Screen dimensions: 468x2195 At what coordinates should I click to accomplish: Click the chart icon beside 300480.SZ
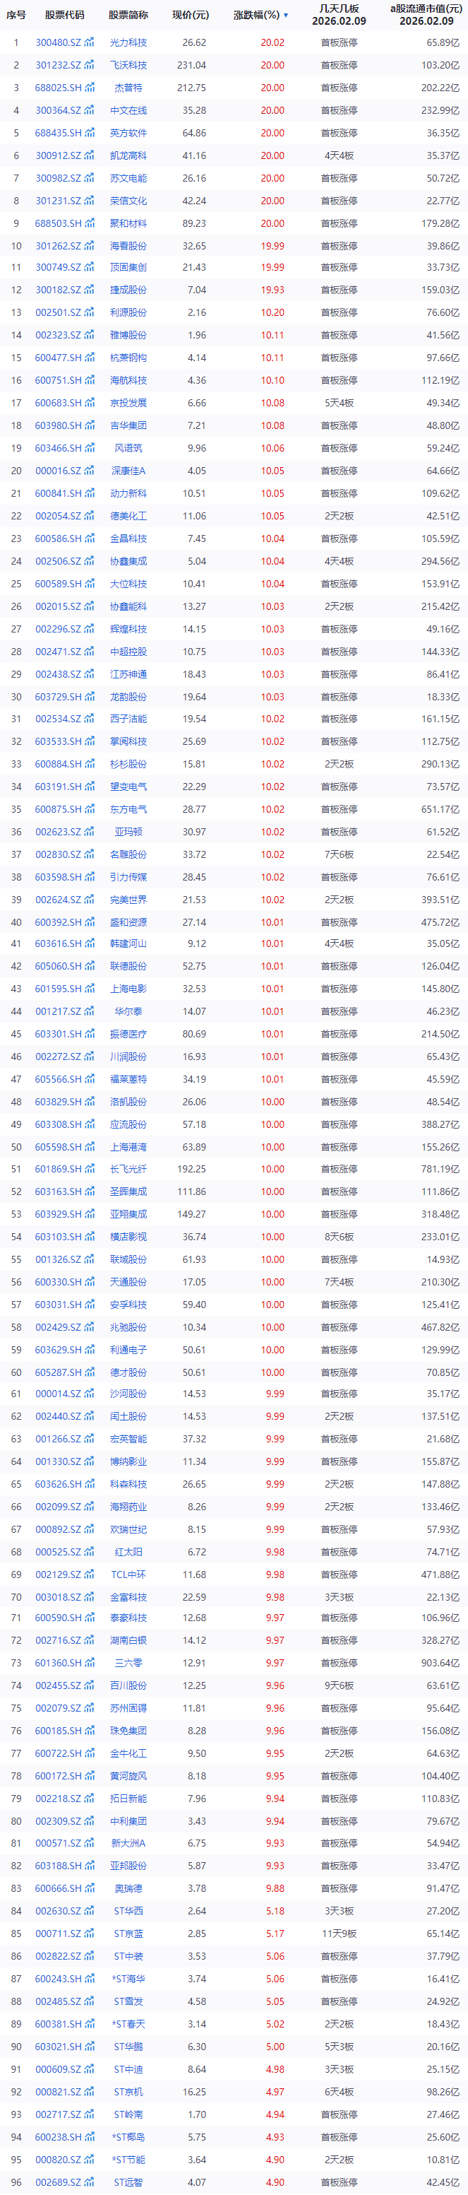tap(88, 42)
